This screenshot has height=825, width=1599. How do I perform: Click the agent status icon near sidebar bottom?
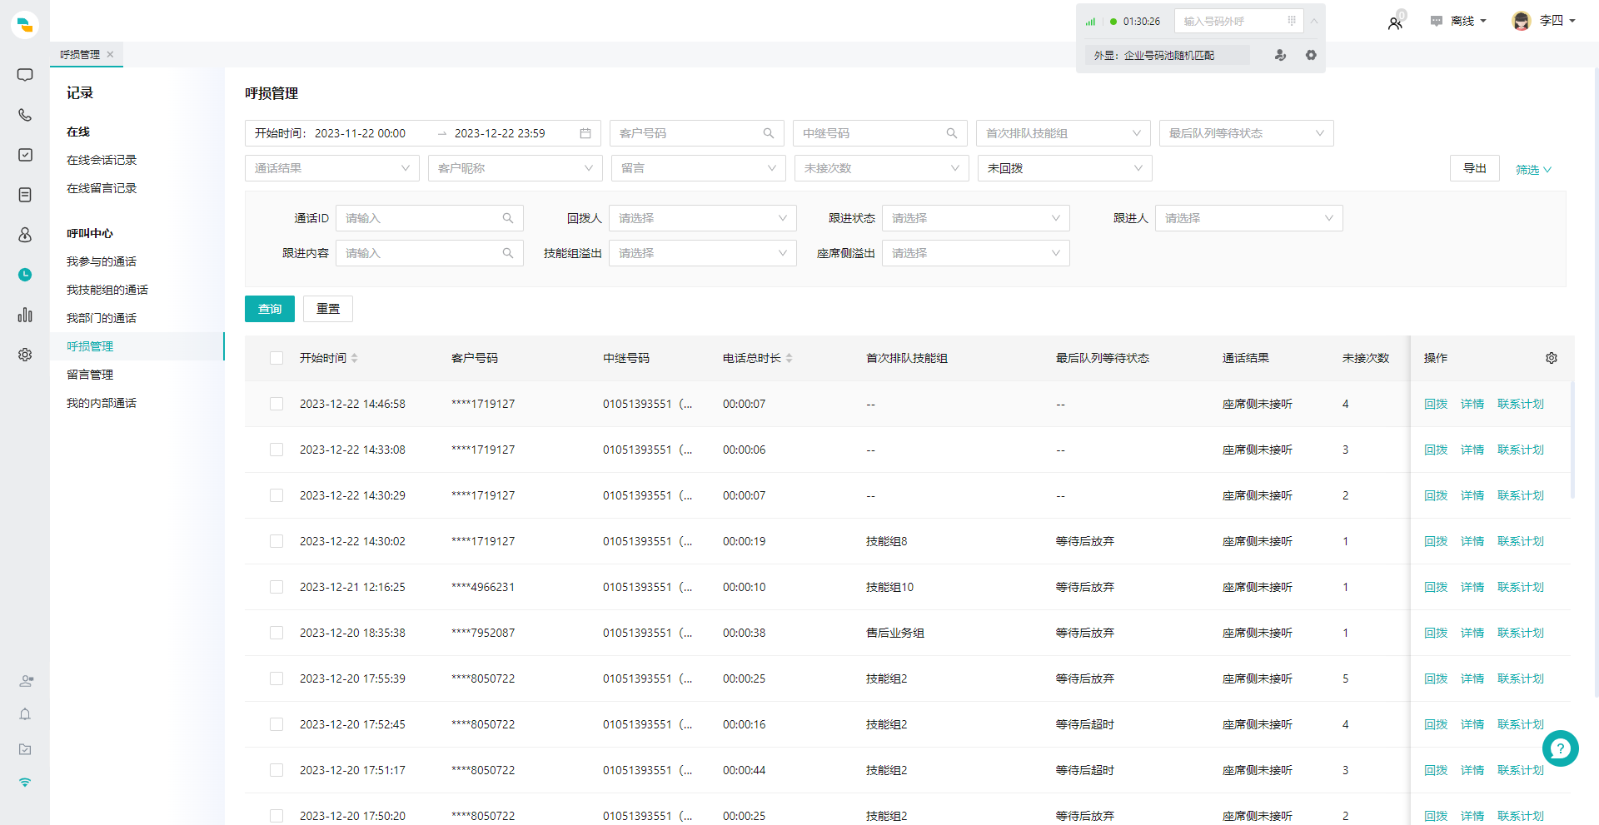[x=26, y=681]
